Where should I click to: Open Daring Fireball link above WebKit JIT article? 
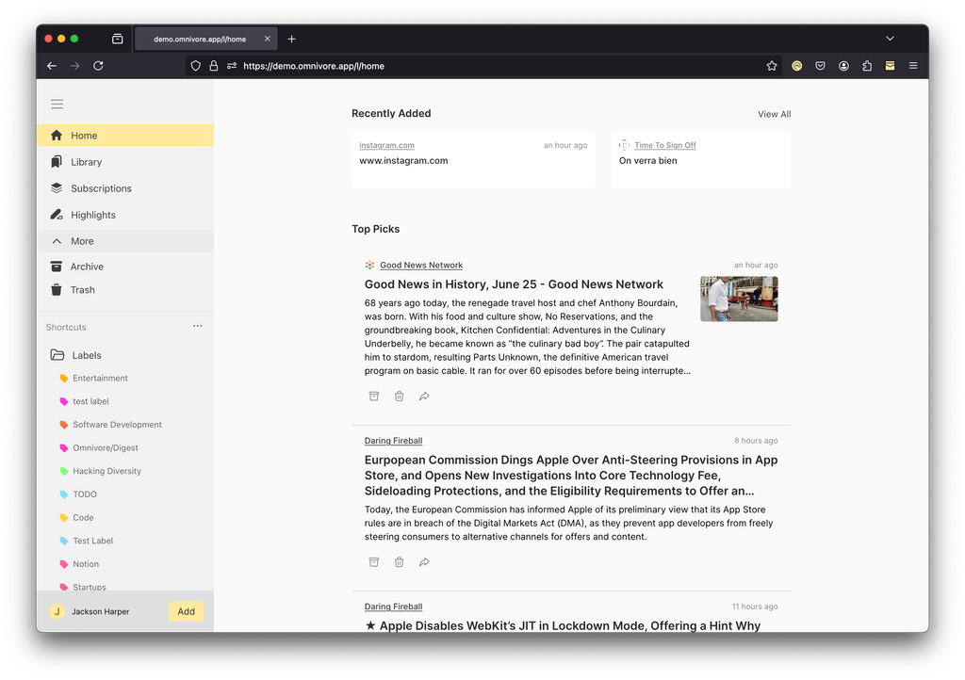[x=393, y=607]
